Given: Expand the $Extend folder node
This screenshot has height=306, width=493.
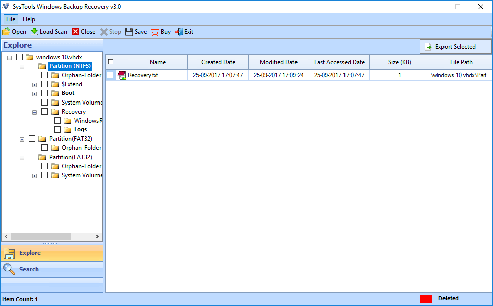Looking at the screenshot, I should [34, 85].
